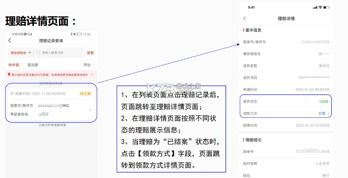Click 已展示所有搜索结果 footer text

pos(52,125)
